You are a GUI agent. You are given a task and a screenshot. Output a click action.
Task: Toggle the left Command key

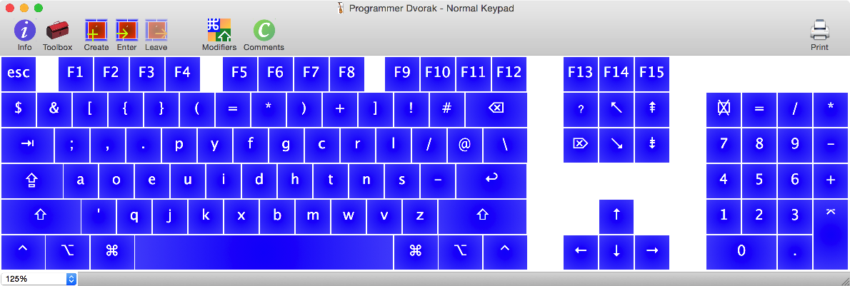[x=112, y=252]
